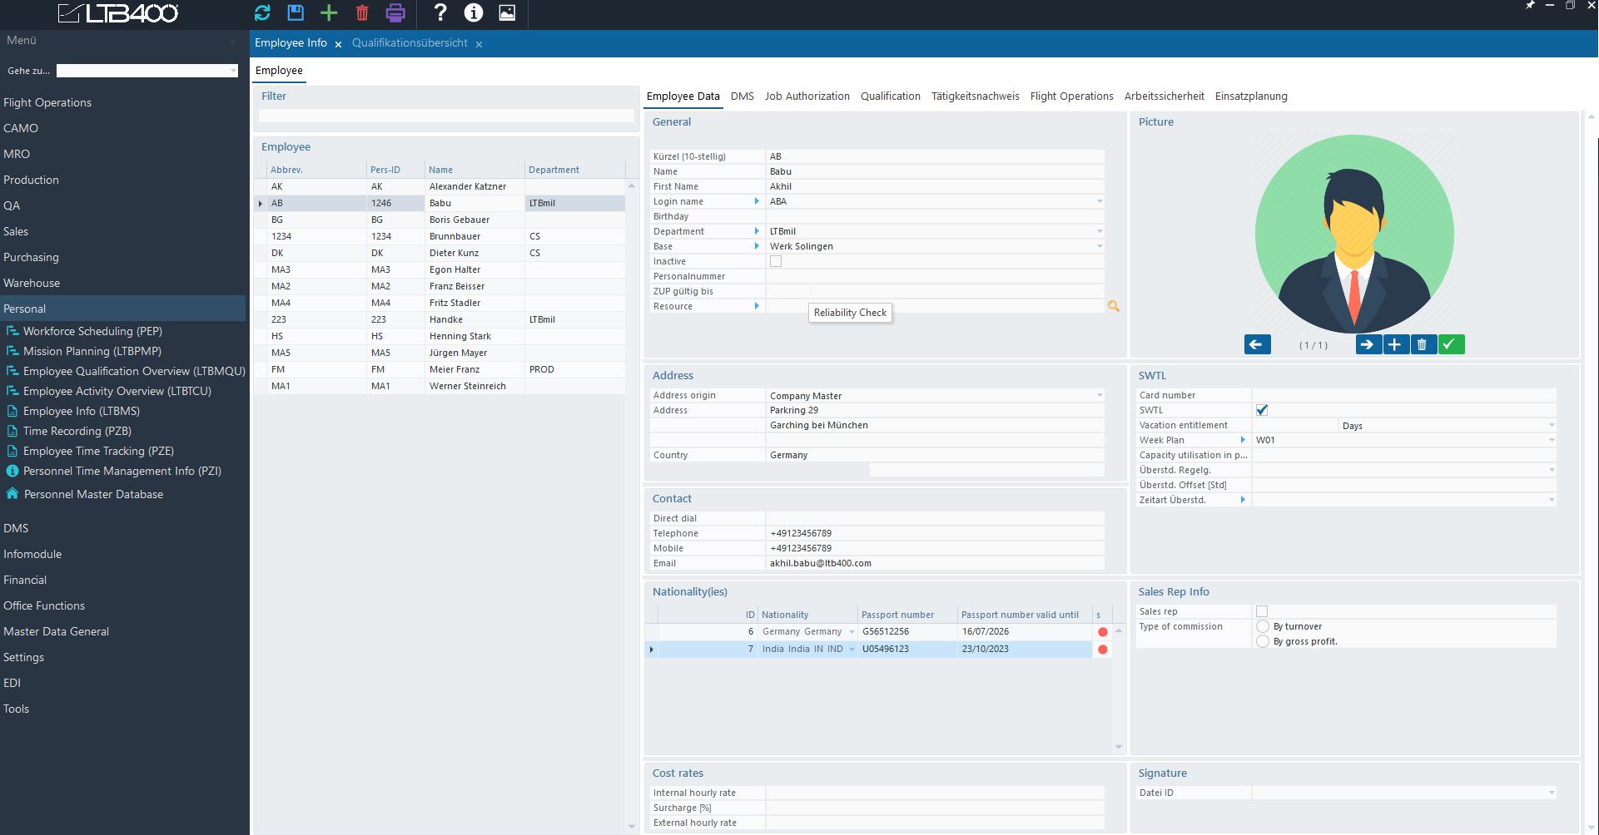Click the red trash delete icon in toolbar
Image resolution: width=1599 pixels, height=835 pixels.
coord(362,12)
